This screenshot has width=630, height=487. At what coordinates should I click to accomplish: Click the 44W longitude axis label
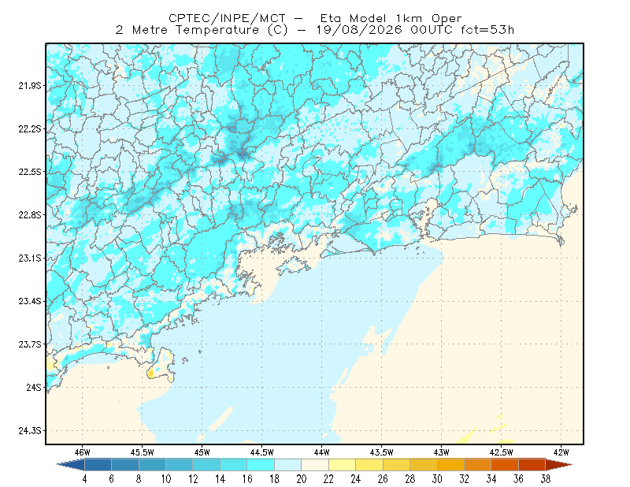coord(322,452)
